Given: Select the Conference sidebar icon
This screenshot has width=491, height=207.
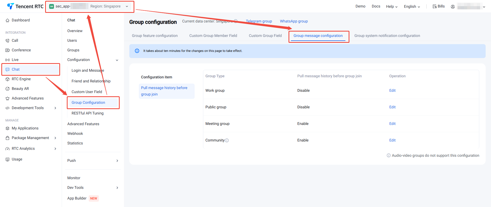Looking at the screenshot, I should click(7, 50).
